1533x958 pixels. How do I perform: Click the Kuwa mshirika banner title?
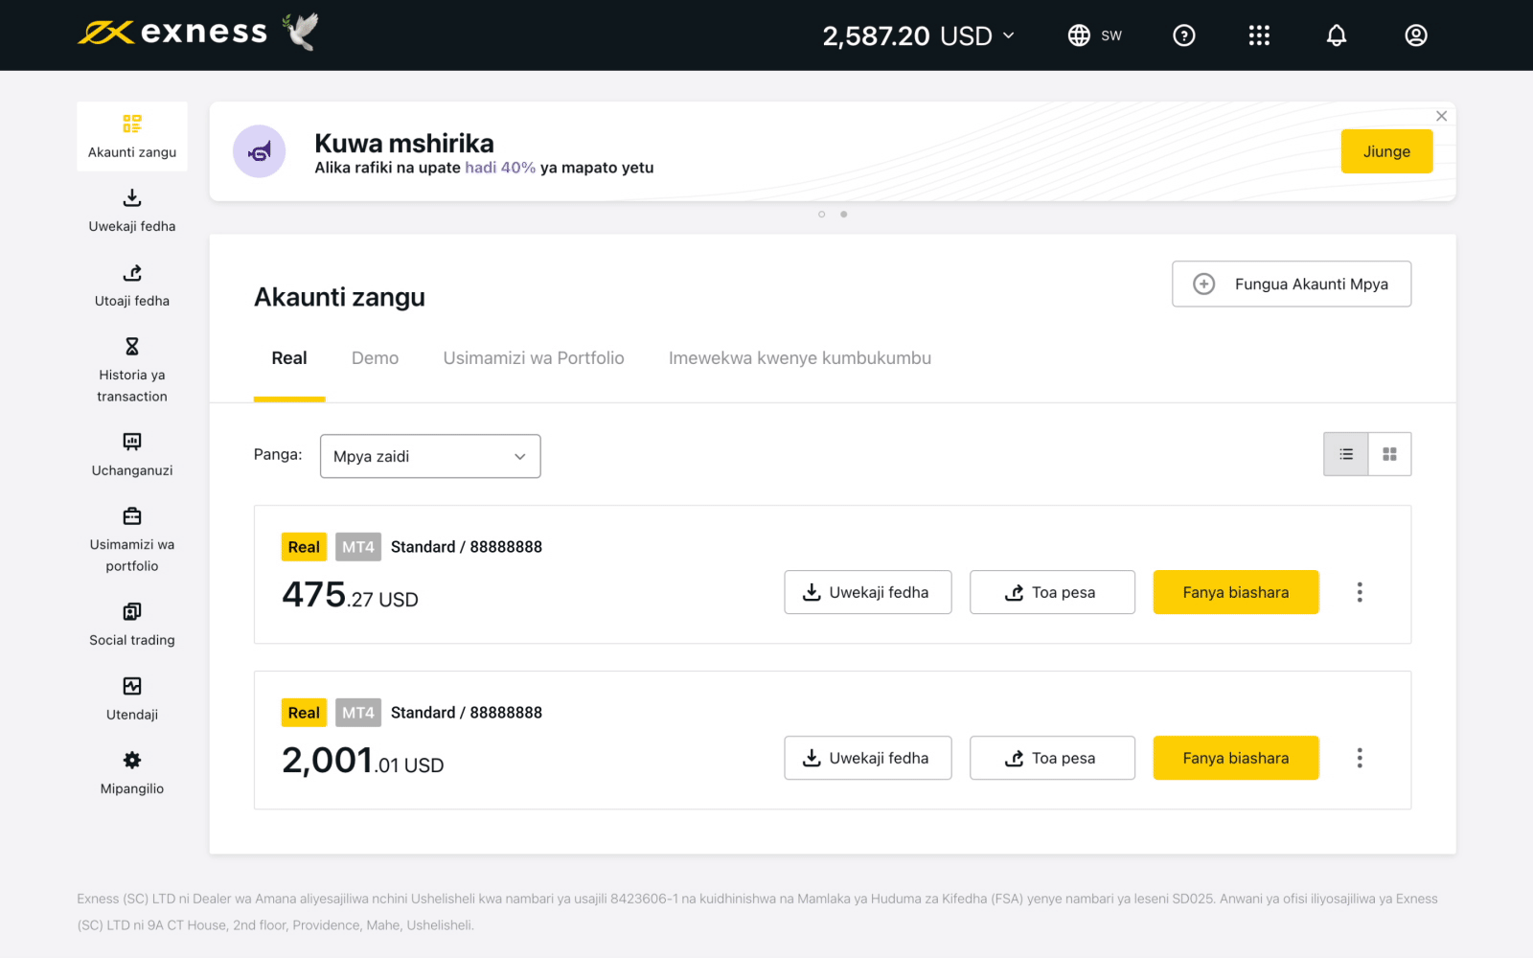point(404,143)
